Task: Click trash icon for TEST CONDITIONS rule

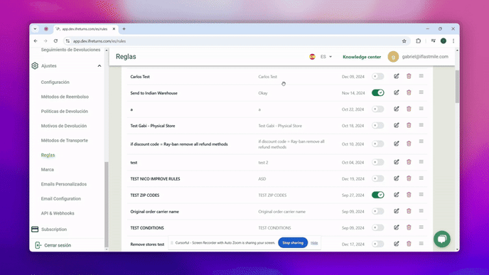Action: pyautogui.click(x=409, y=227)
